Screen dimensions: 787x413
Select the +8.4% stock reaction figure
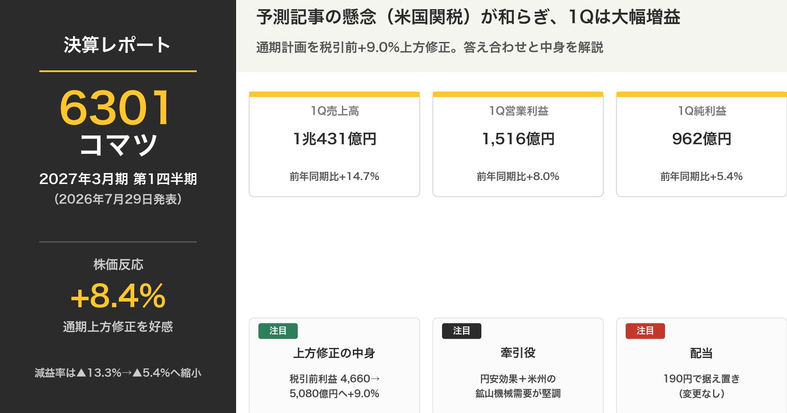click(118, 296)
